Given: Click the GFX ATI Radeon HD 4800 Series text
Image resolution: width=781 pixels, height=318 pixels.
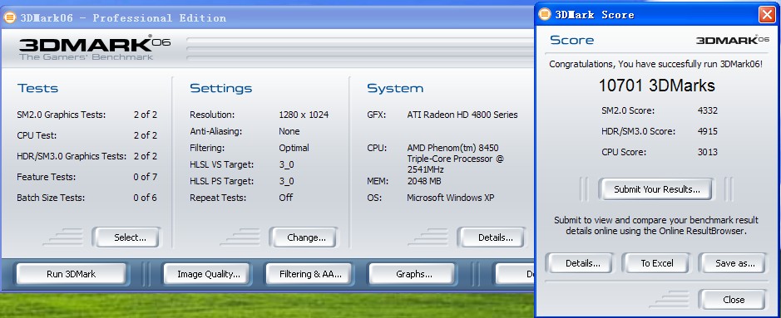Looking at the screenshot, I should (x=462, y=115).
